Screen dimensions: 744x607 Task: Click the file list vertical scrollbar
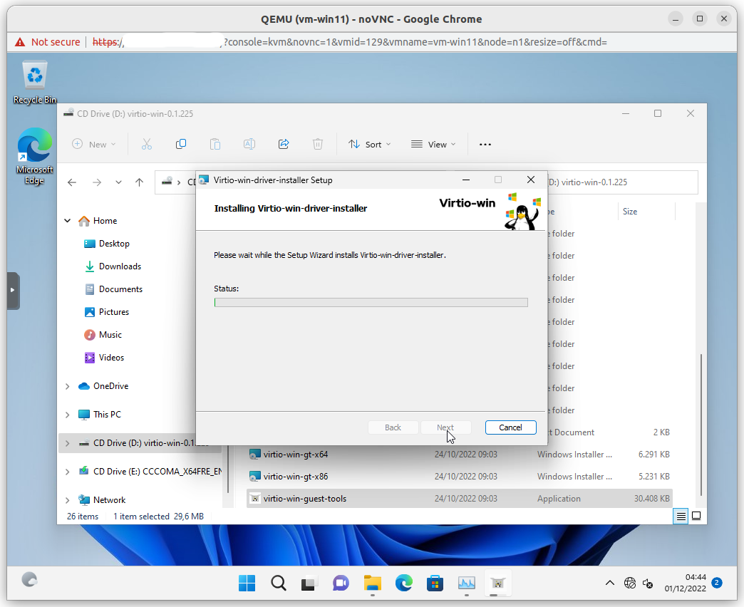click(x=701, y=425)
